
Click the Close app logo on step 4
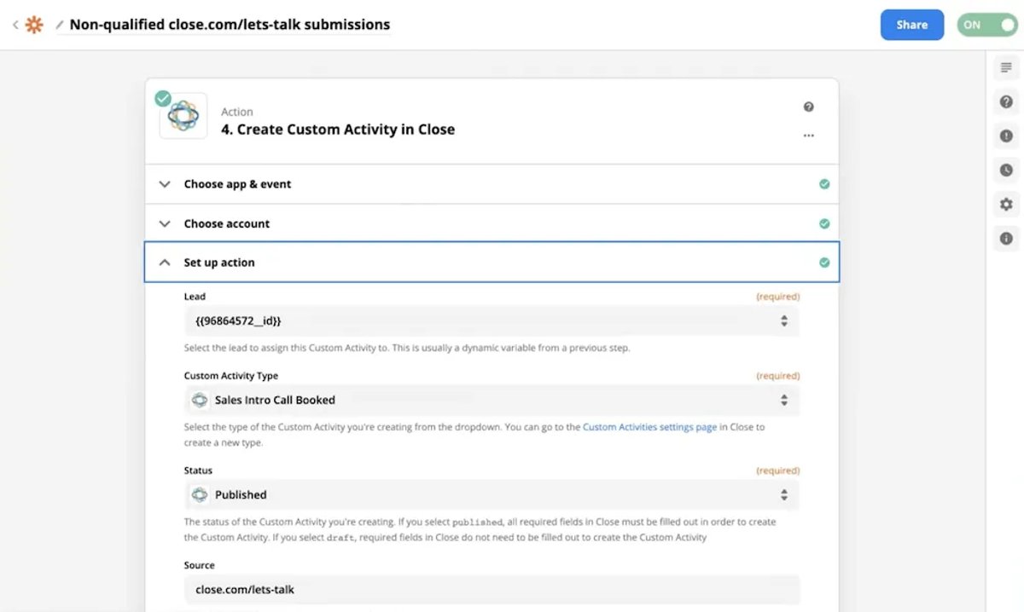[183, 115]
